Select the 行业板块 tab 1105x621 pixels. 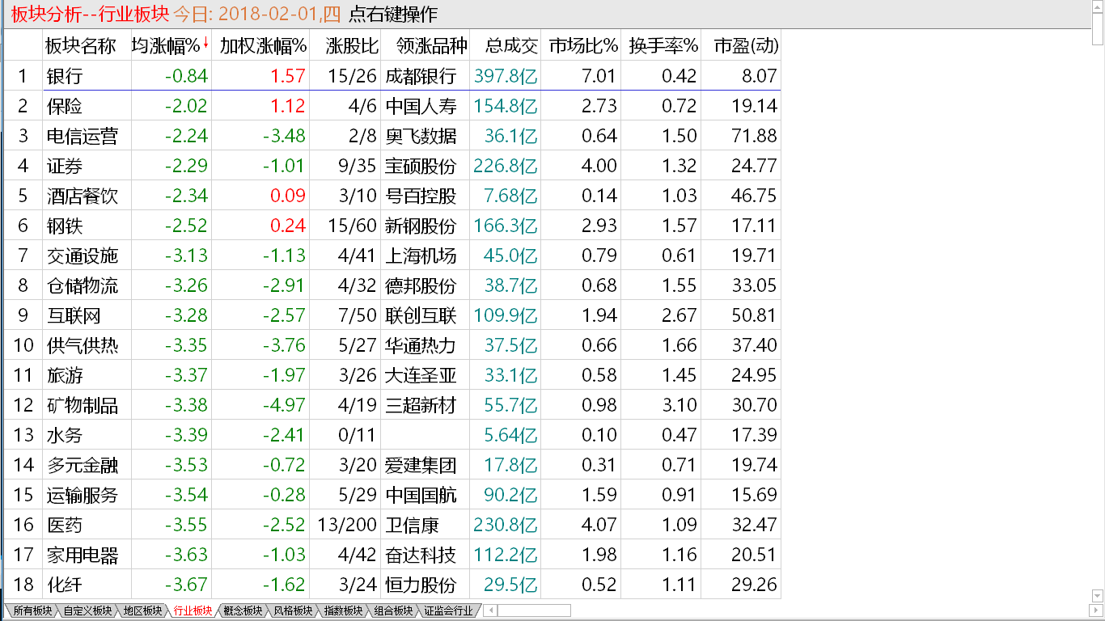[x=193, y=610]
